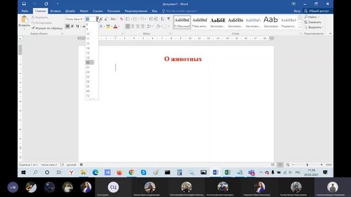Click Заменить (Replace) button
Viewport: 351px width, 197px height.
click(x=313, y=22)
